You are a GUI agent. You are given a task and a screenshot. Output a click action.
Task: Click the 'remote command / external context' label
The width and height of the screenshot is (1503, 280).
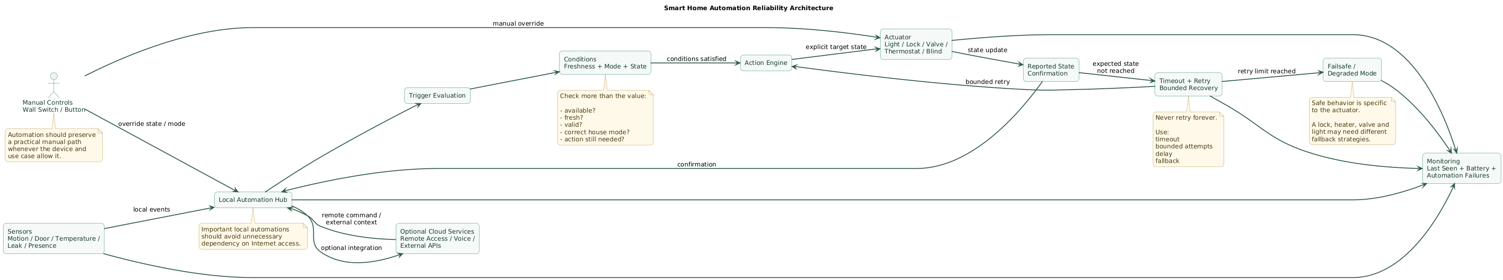click(x=351, y=219)
